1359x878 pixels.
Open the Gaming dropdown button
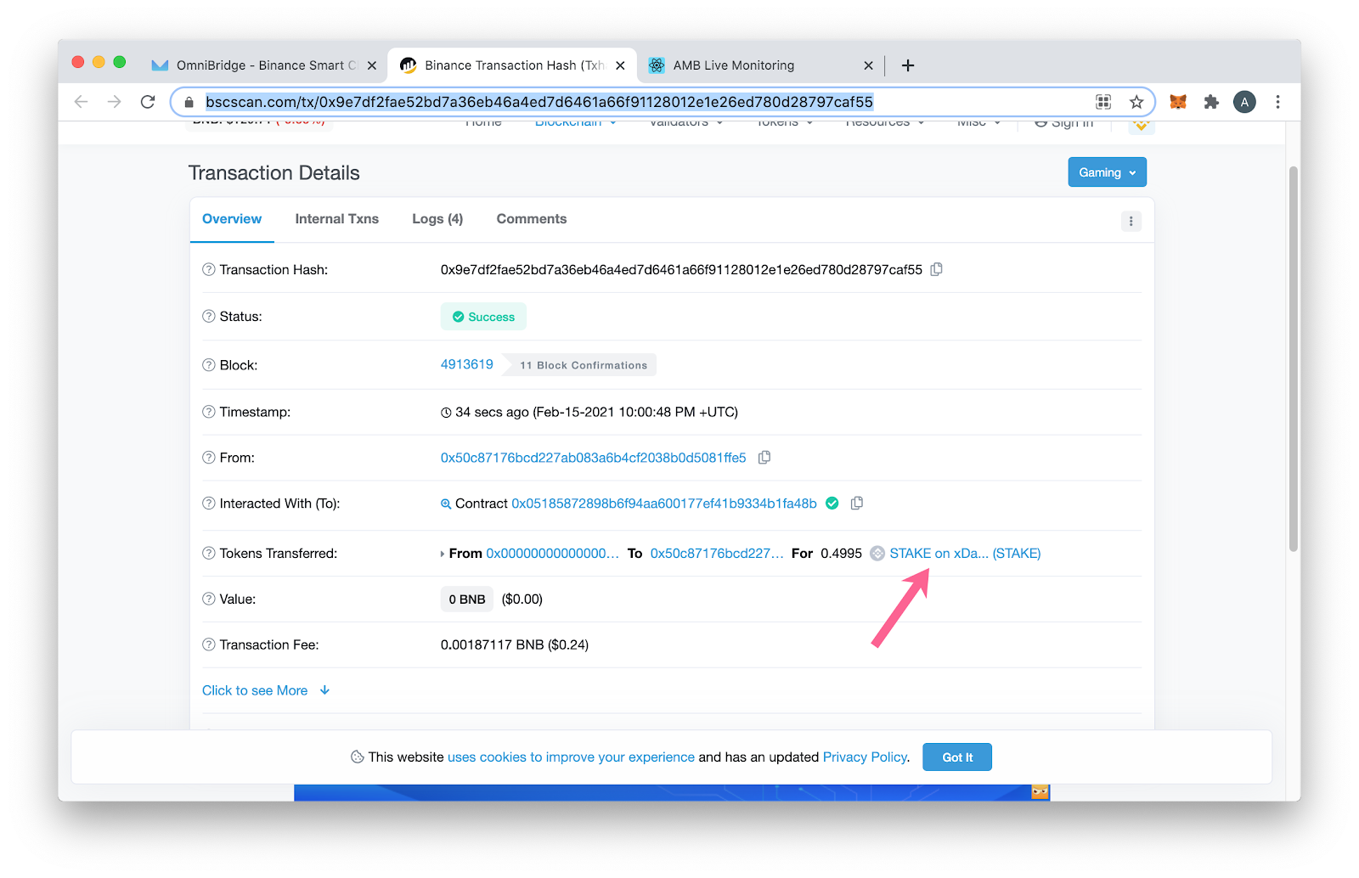(1107, 172)
